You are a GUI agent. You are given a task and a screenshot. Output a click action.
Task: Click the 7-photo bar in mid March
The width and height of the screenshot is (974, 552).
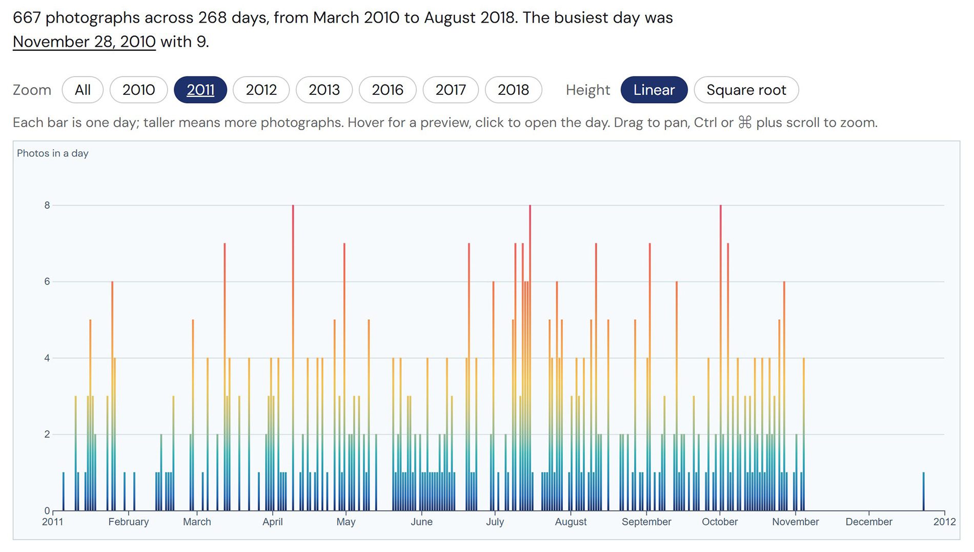[x=225, y=377]
